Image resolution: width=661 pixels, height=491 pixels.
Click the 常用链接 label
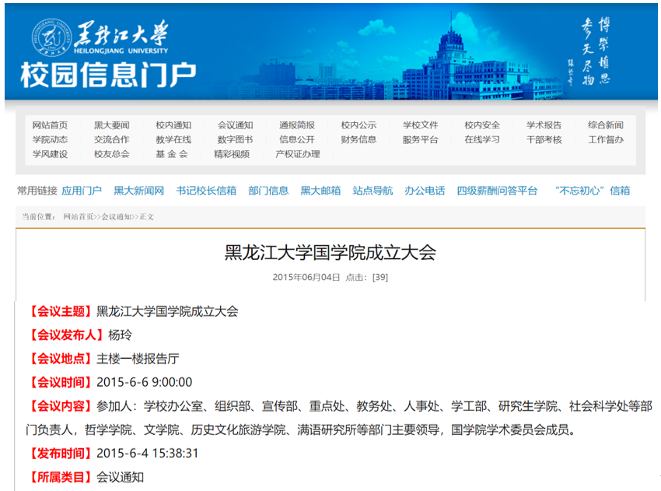point(37,191)
